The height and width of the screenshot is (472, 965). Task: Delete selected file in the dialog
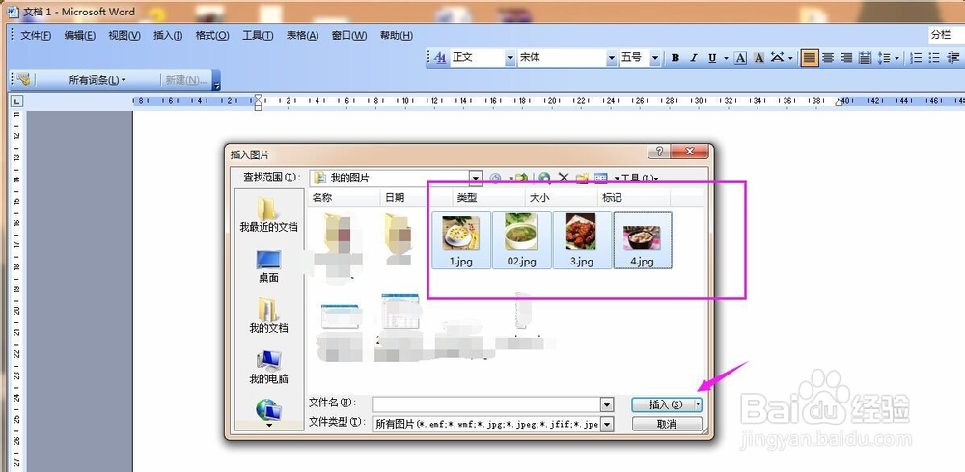point(564,178)
